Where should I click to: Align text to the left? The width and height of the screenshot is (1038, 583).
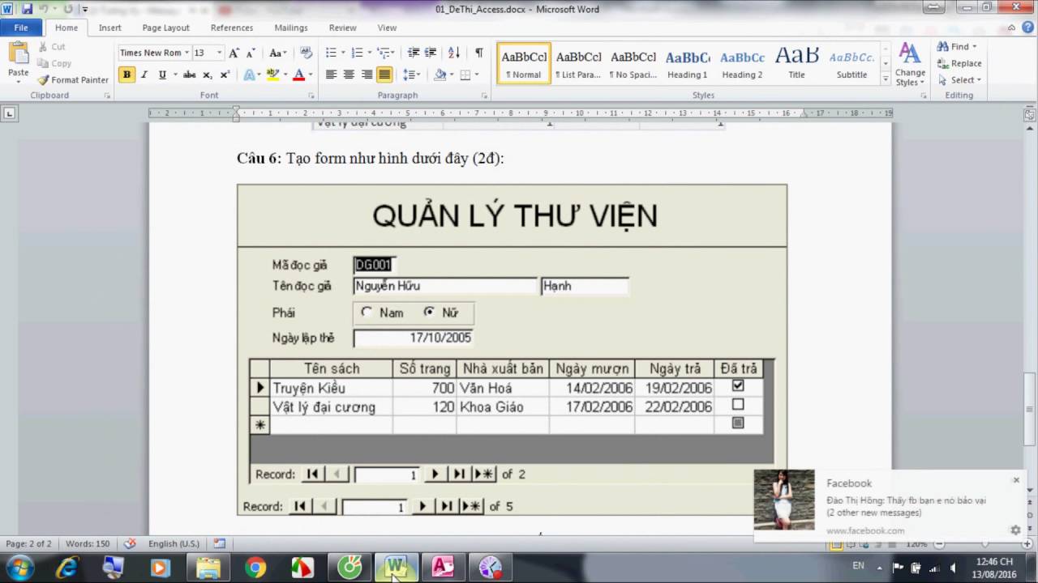tap(332, 74)
